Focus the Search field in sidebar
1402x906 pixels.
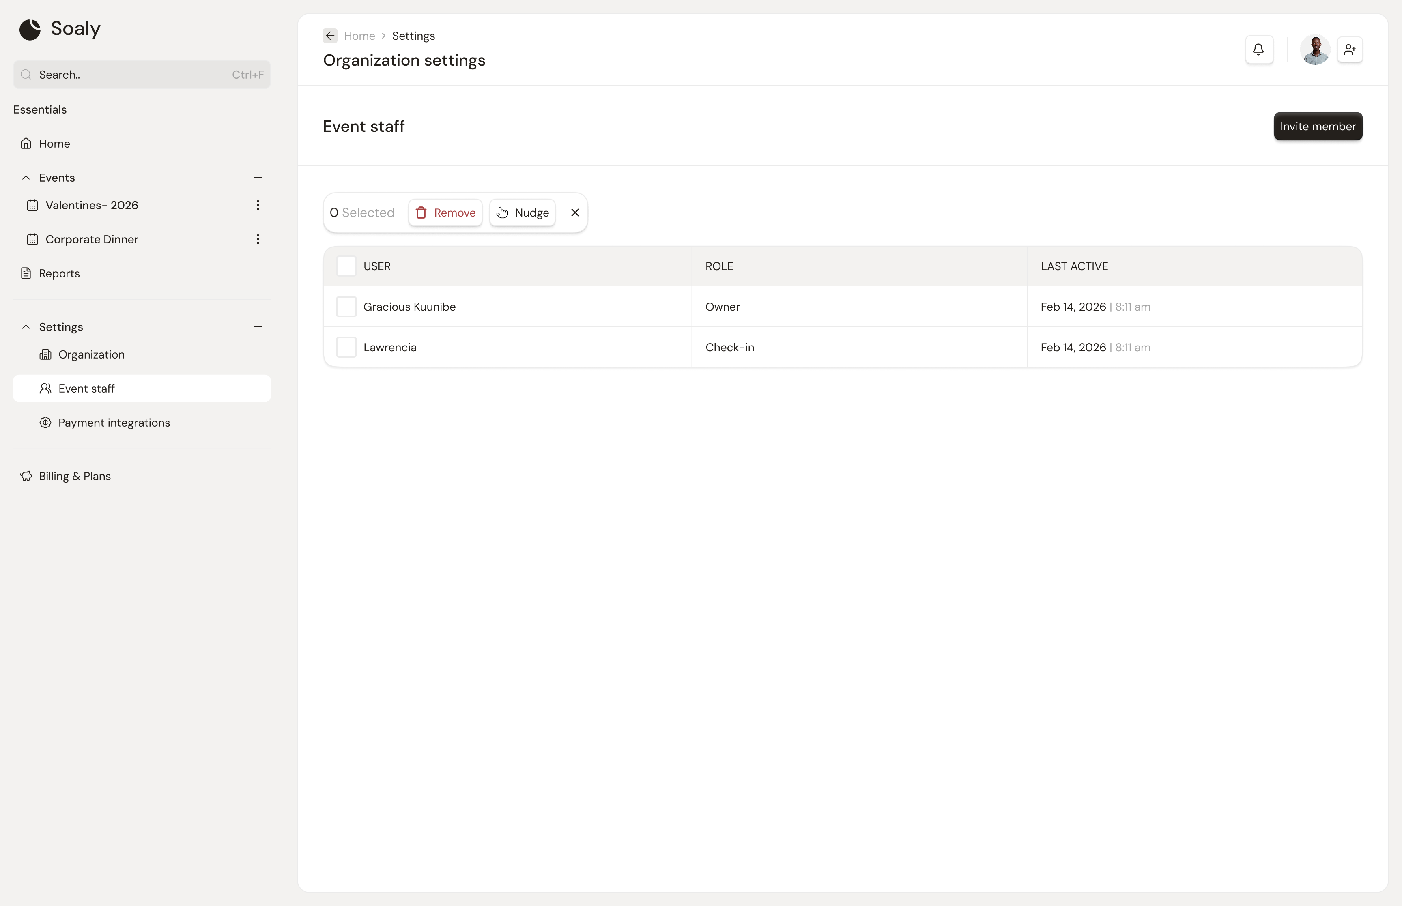pos(142,75)
